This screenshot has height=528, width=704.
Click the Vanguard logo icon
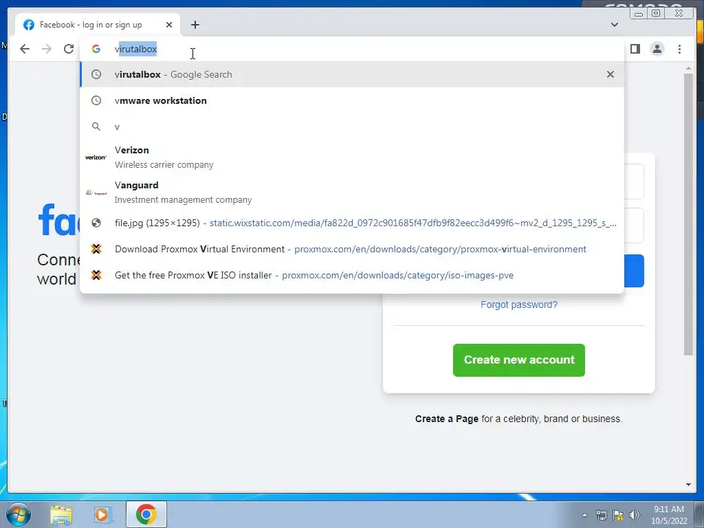pos(96,192)
